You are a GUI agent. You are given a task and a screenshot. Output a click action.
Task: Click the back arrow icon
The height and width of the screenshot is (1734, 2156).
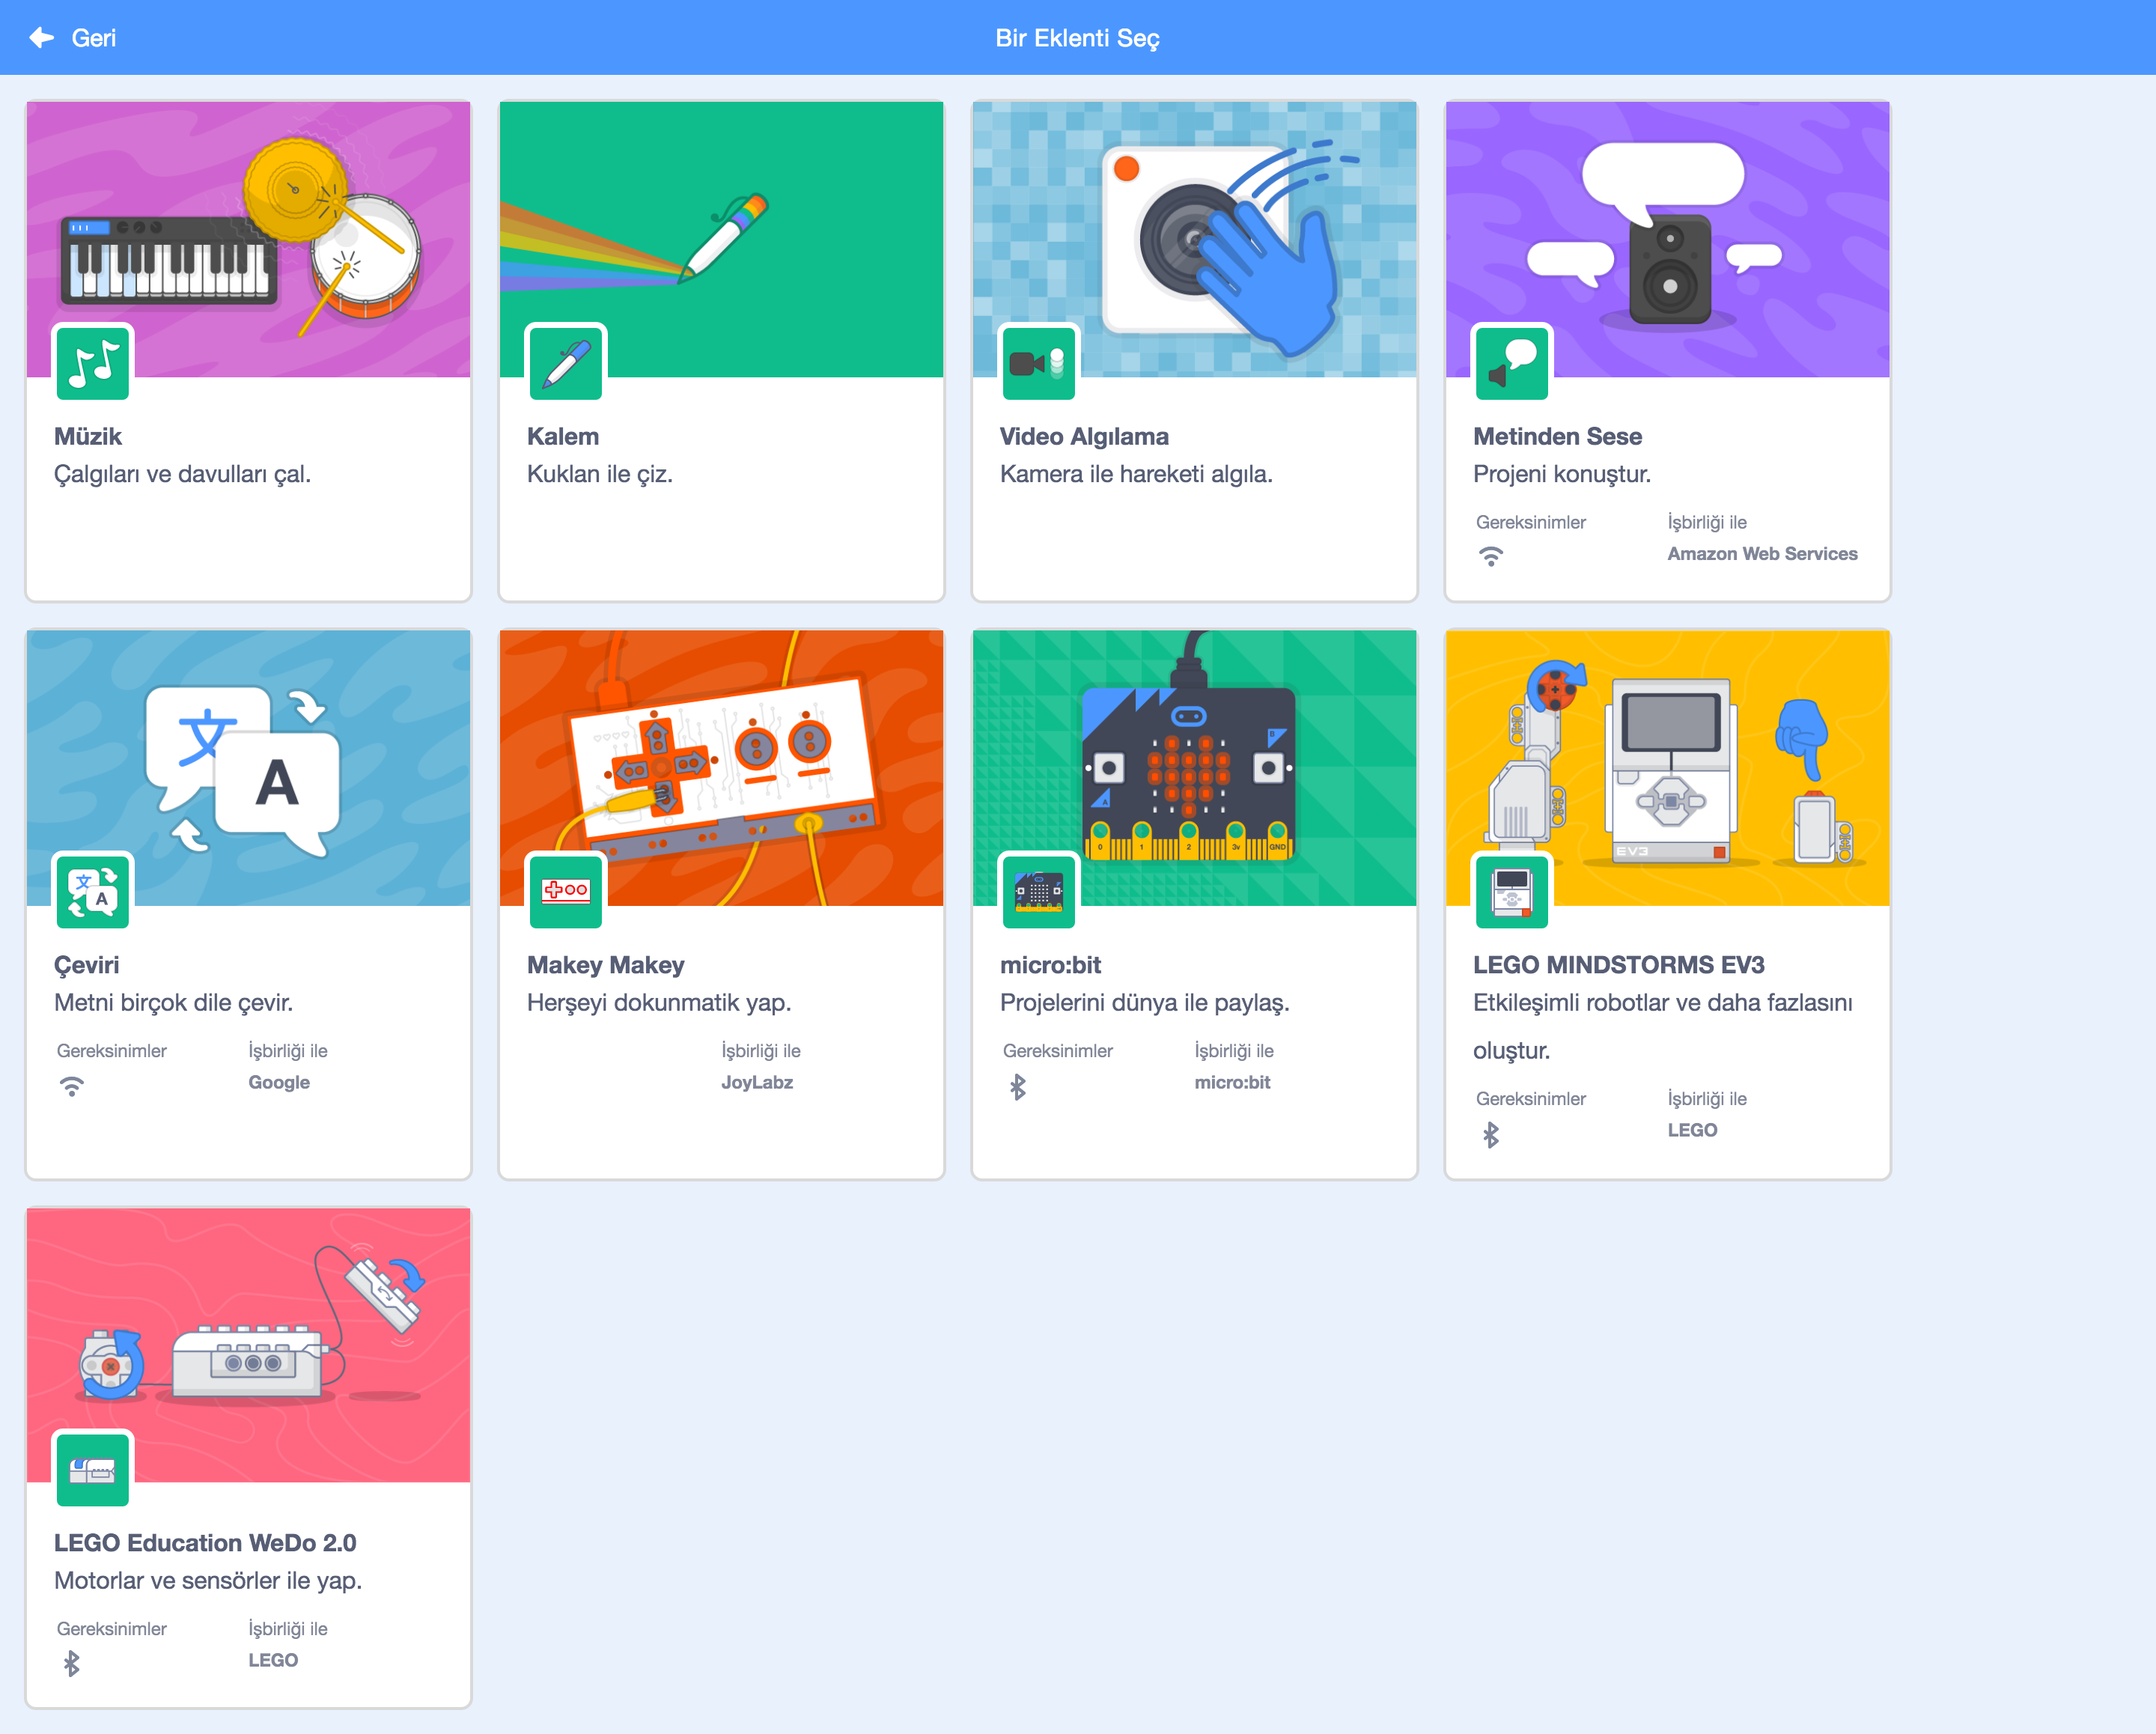42,38
